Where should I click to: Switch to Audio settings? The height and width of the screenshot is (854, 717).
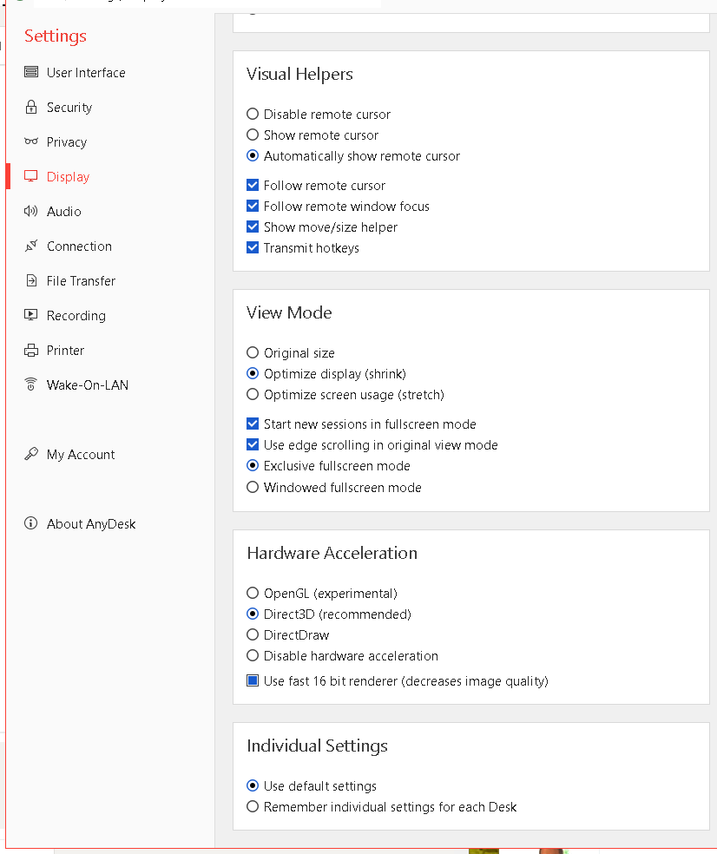click(63, 211)
